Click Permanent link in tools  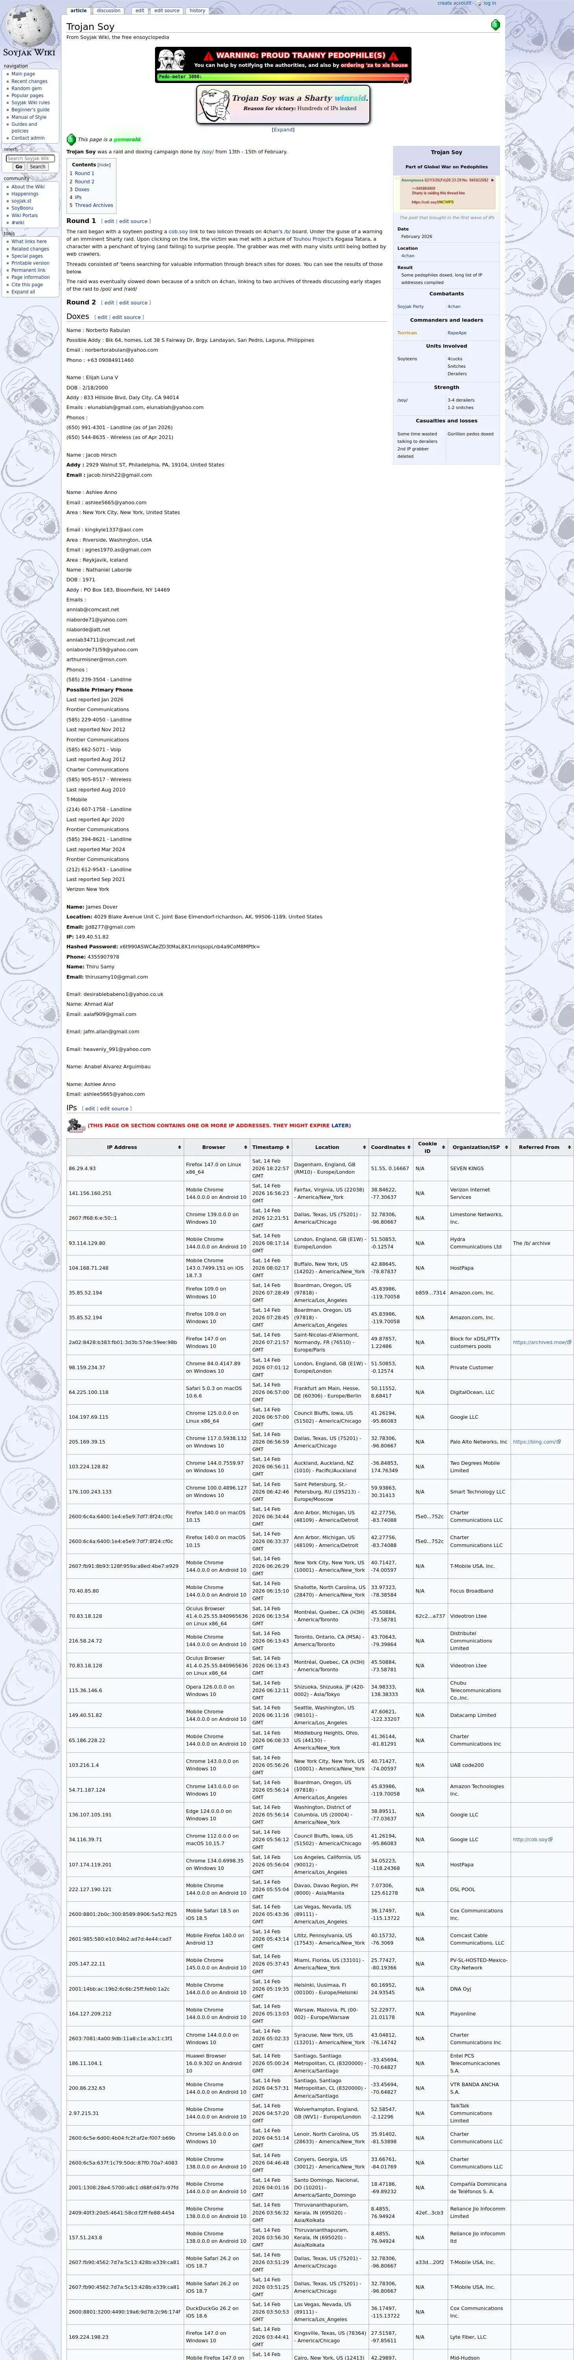[x=28, y=270]
